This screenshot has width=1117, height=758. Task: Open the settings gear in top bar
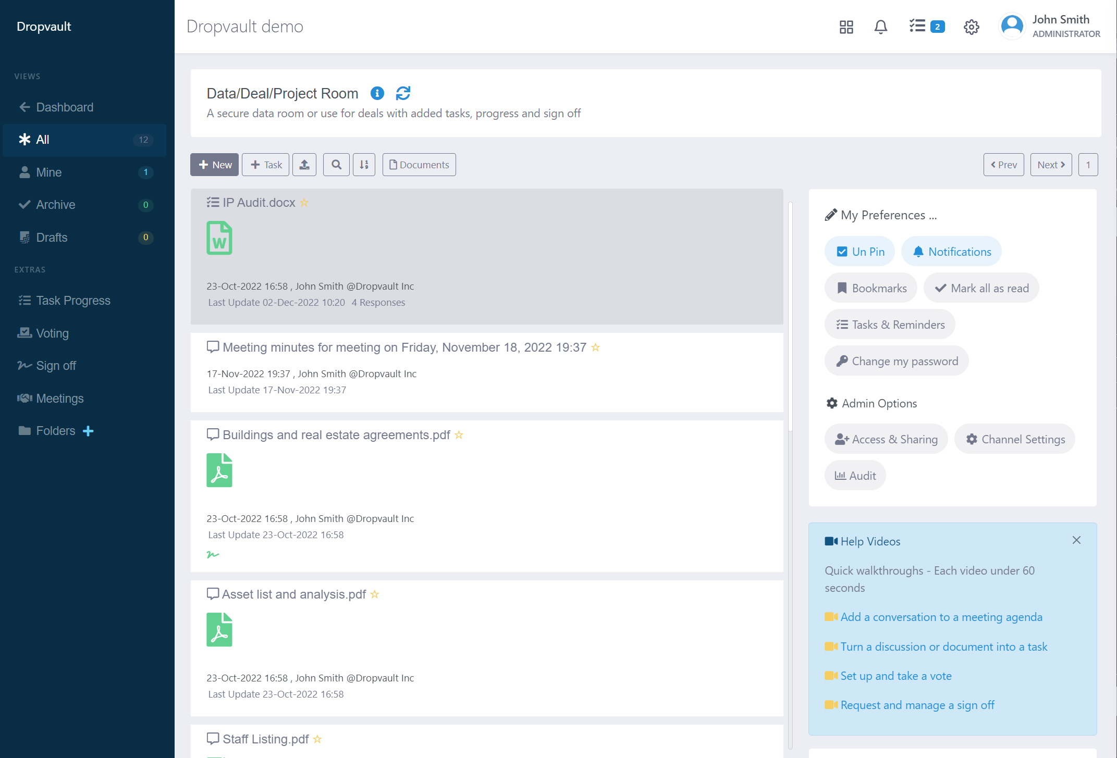coord(971,27)
